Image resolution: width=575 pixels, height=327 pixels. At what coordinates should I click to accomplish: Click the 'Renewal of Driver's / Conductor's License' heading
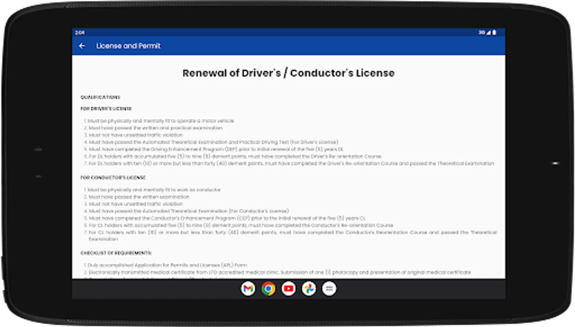pos(288,73)
